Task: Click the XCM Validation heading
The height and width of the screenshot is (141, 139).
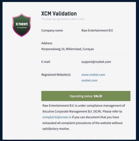Action: click(59, 14)
